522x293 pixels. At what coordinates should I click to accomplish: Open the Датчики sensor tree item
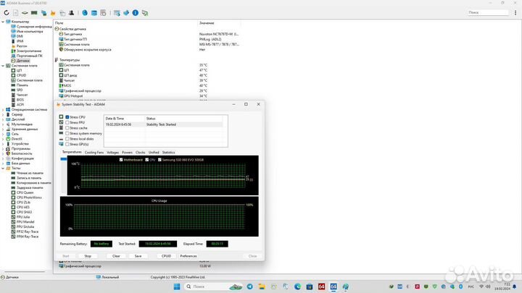pyautogui.click(x=23, y=61)
